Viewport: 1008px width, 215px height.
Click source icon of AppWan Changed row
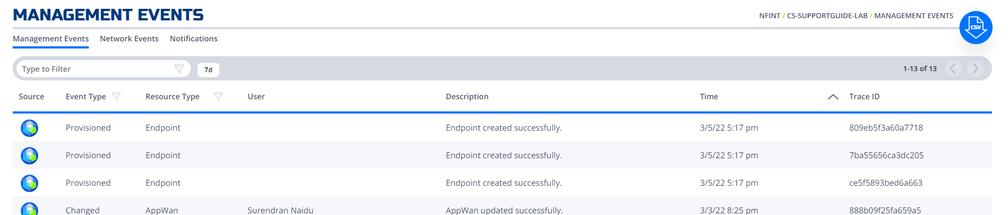click(29, 209)
